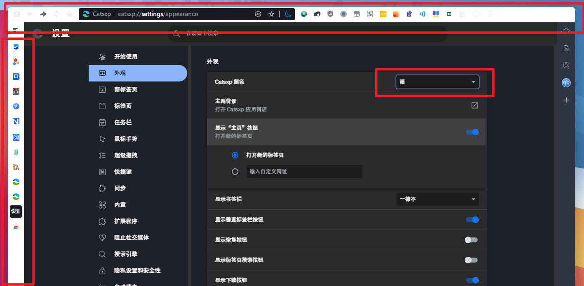Enable the 显示恢复按钮 toggle
Image resolution: width=584 pixels, height=286 pixels.
tap(471, 240)
